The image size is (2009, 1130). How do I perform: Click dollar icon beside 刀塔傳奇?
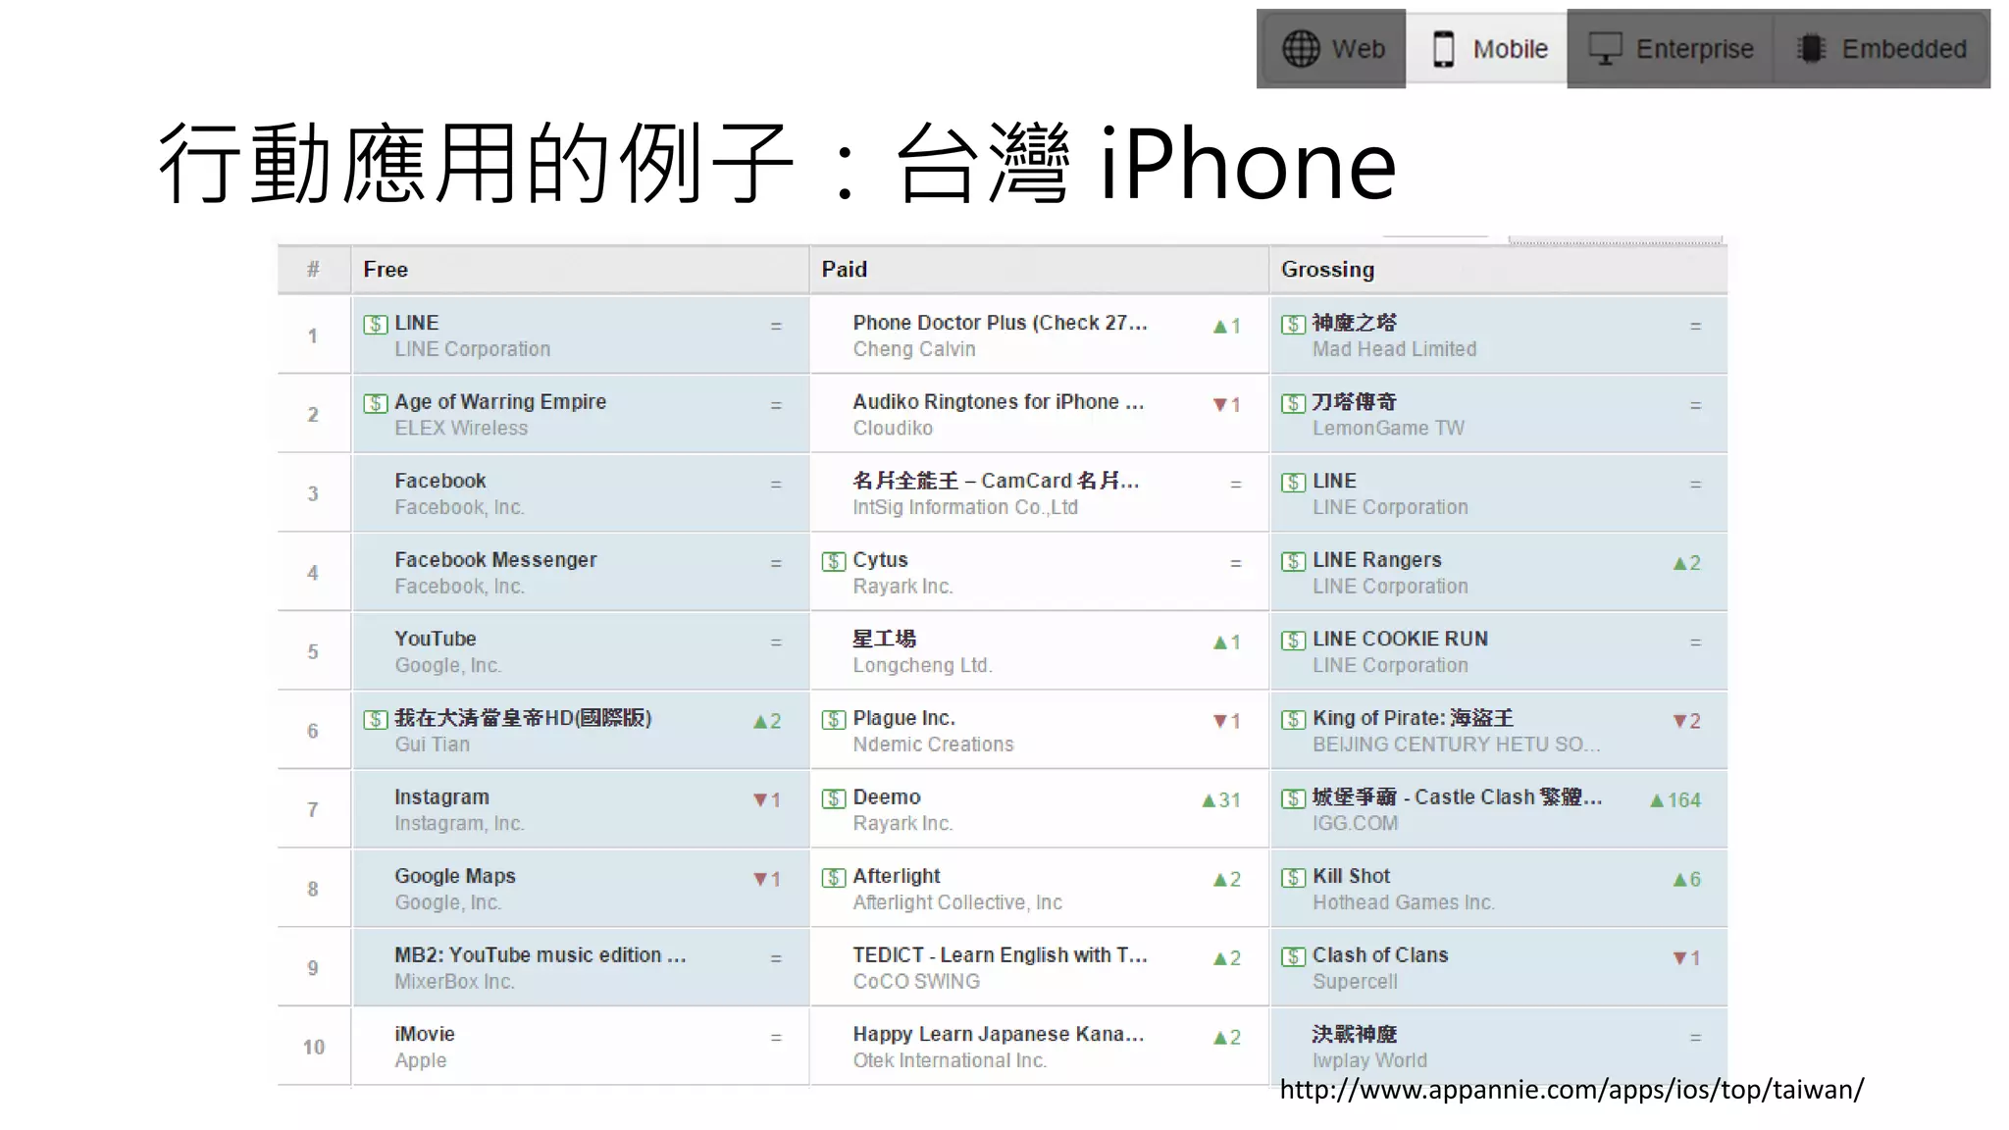coord(1294,403)
